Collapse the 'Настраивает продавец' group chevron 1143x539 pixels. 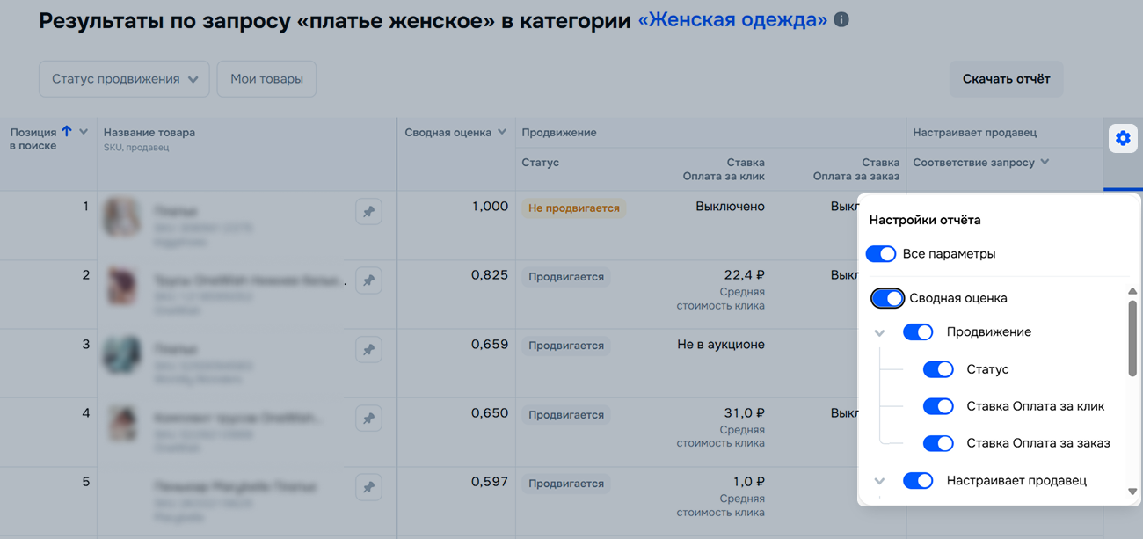[x=879, y=481]
